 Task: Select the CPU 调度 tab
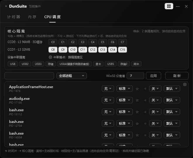[52, 17]
